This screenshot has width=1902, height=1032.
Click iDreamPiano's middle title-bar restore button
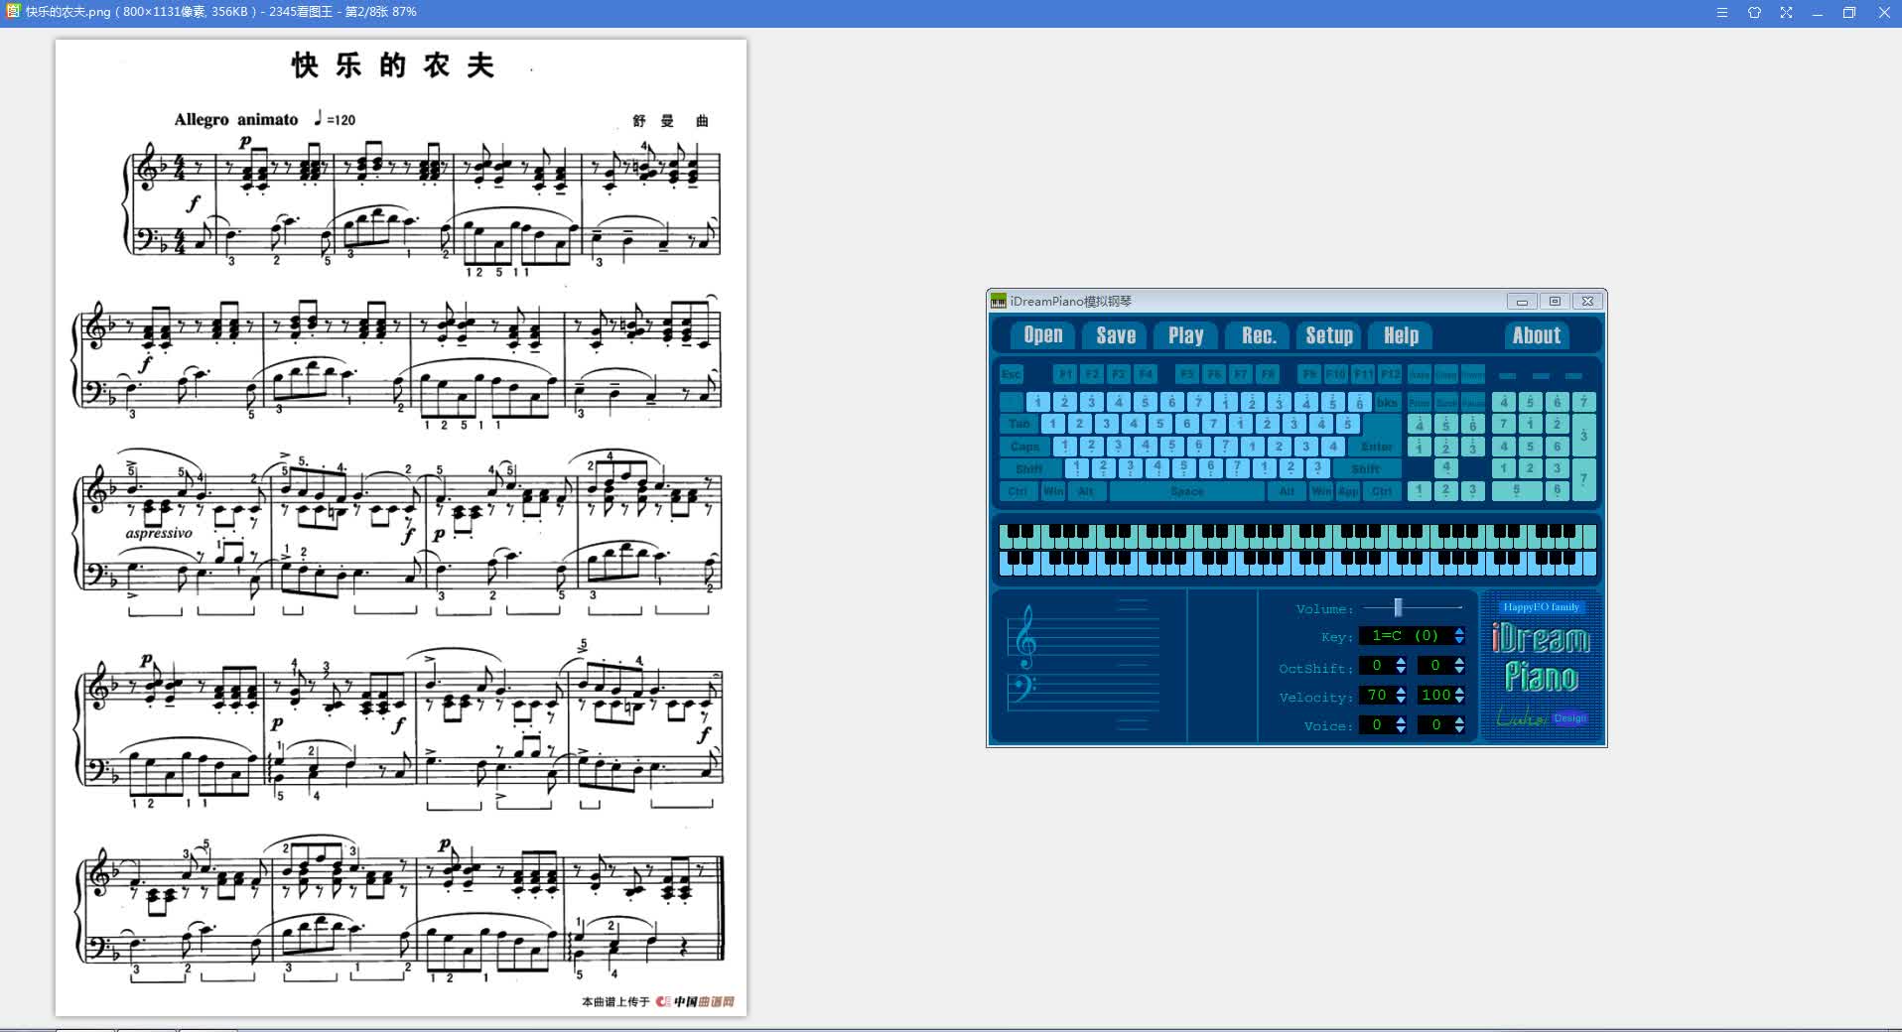(1555, 301)
